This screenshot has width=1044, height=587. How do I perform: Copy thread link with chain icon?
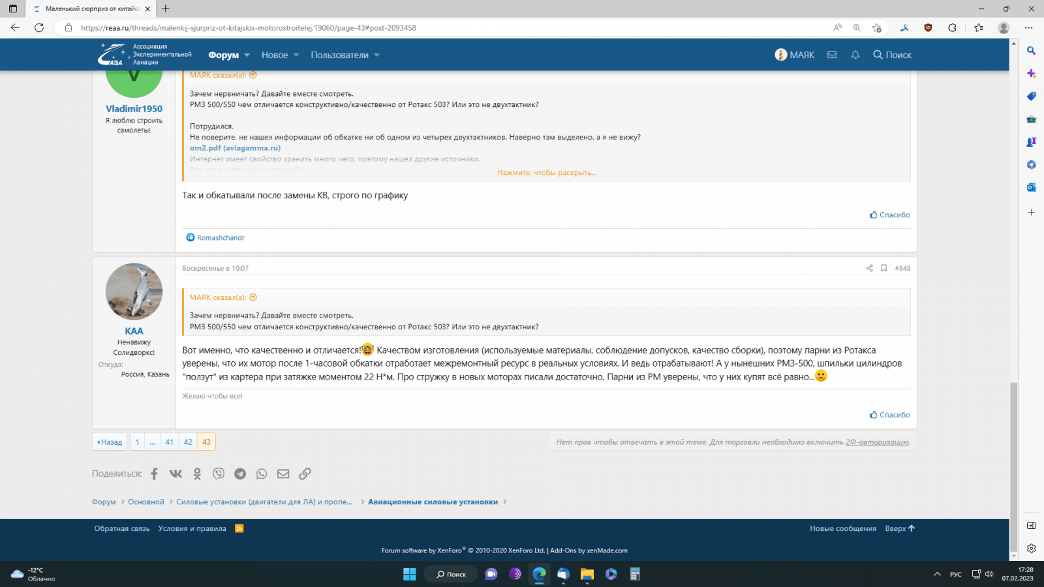[305, 474]
